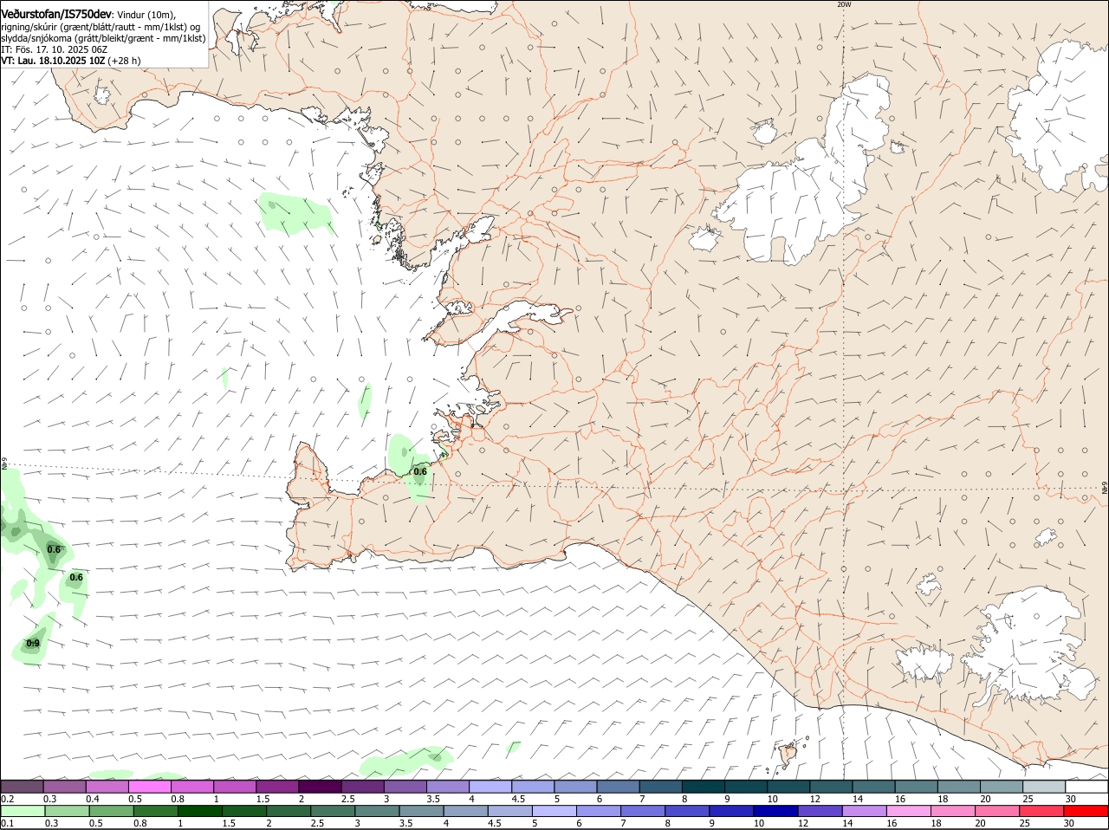Image resolution: width=1109 pixels, height=830 pixels.
Task: Click the purple 12 swatch in lower legend
Action: click(x=820, y=811)
